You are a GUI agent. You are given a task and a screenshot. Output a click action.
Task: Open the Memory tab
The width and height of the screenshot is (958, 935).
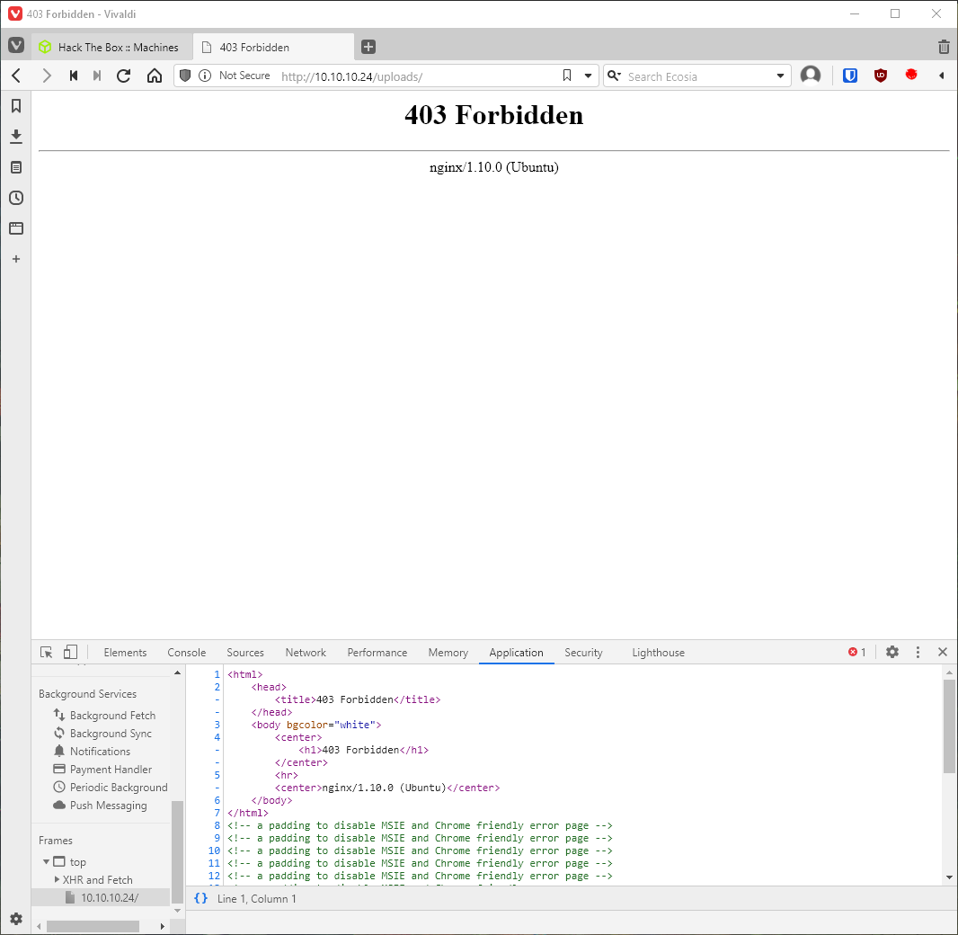pos(448,653)
